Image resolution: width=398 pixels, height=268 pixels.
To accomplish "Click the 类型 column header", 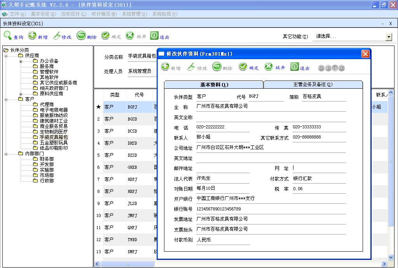I will (x=115, y=95).
